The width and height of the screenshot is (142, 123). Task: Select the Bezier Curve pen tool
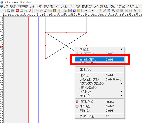pyautogui.click(x=100, y=11)
